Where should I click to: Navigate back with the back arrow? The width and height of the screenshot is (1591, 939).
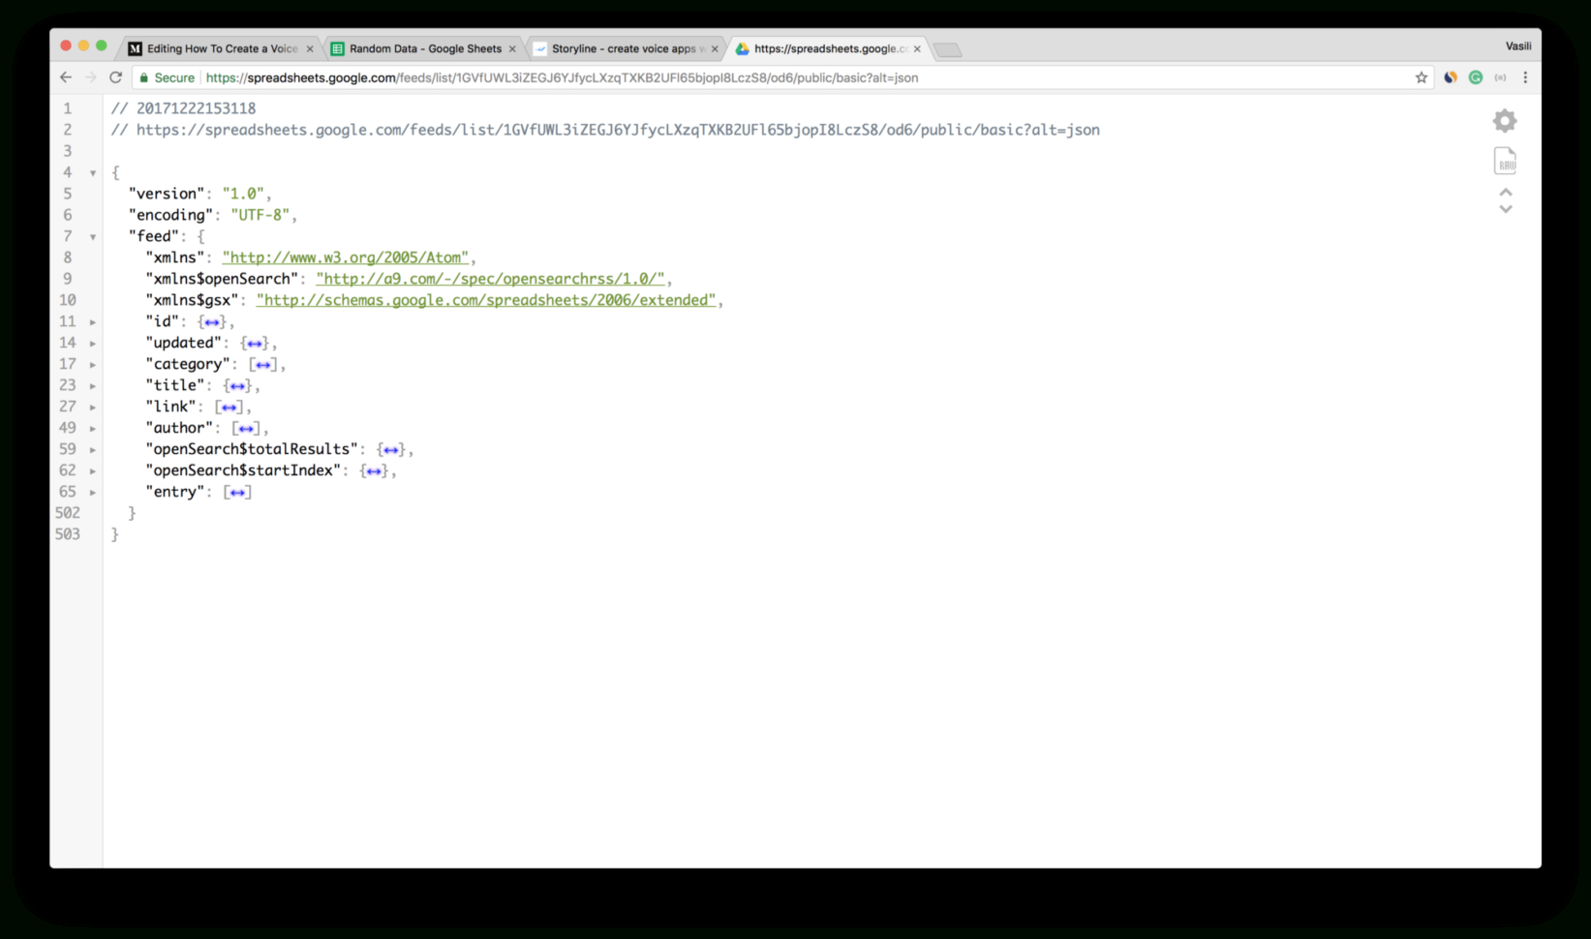click(65, 77)
